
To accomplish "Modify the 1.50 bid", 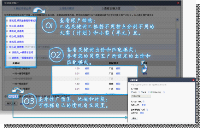I will (x=87, y=84).
